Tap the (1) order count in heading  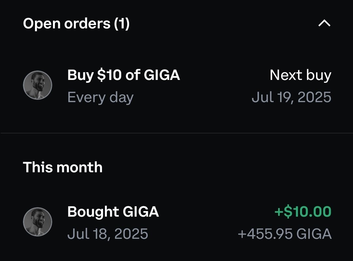pyautogui.click(x=122, y=23)
